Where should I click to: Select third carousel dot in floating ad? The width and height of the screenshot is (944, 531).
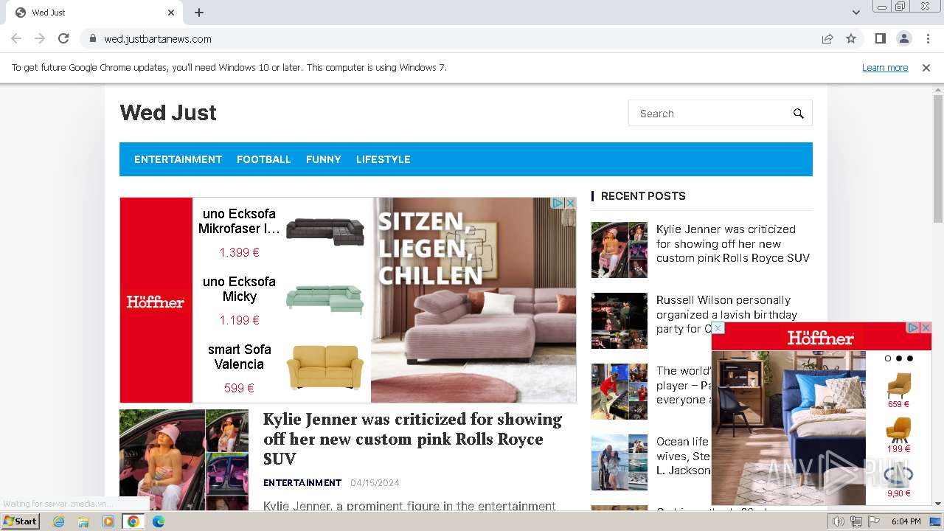click(910, 358)
